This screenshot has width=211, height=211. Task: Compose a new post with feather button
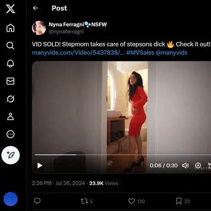tap(11, 155)
